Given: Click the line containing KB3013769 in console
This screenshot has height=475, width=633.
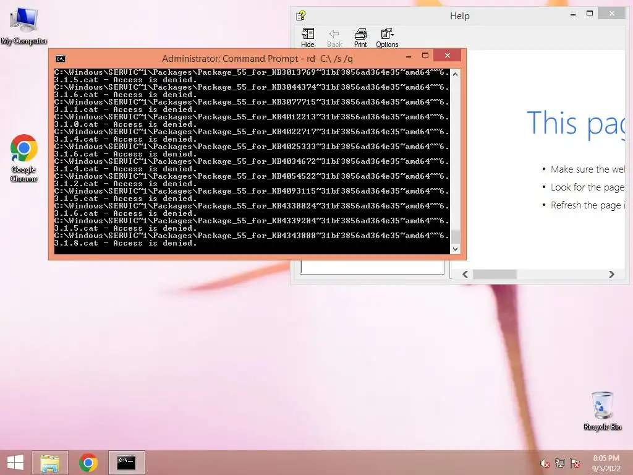Looking at the screenshot, I should [x=252, y=73].
